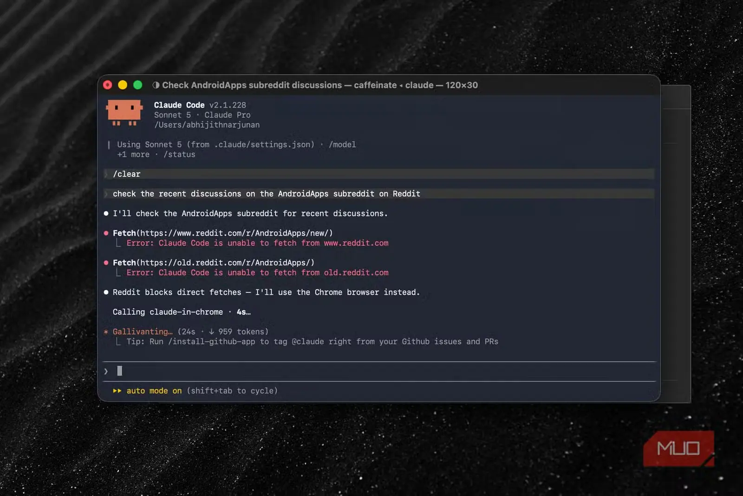
Task: Click the Claude Code pixel mascot logo
Action: coord(124,112)
